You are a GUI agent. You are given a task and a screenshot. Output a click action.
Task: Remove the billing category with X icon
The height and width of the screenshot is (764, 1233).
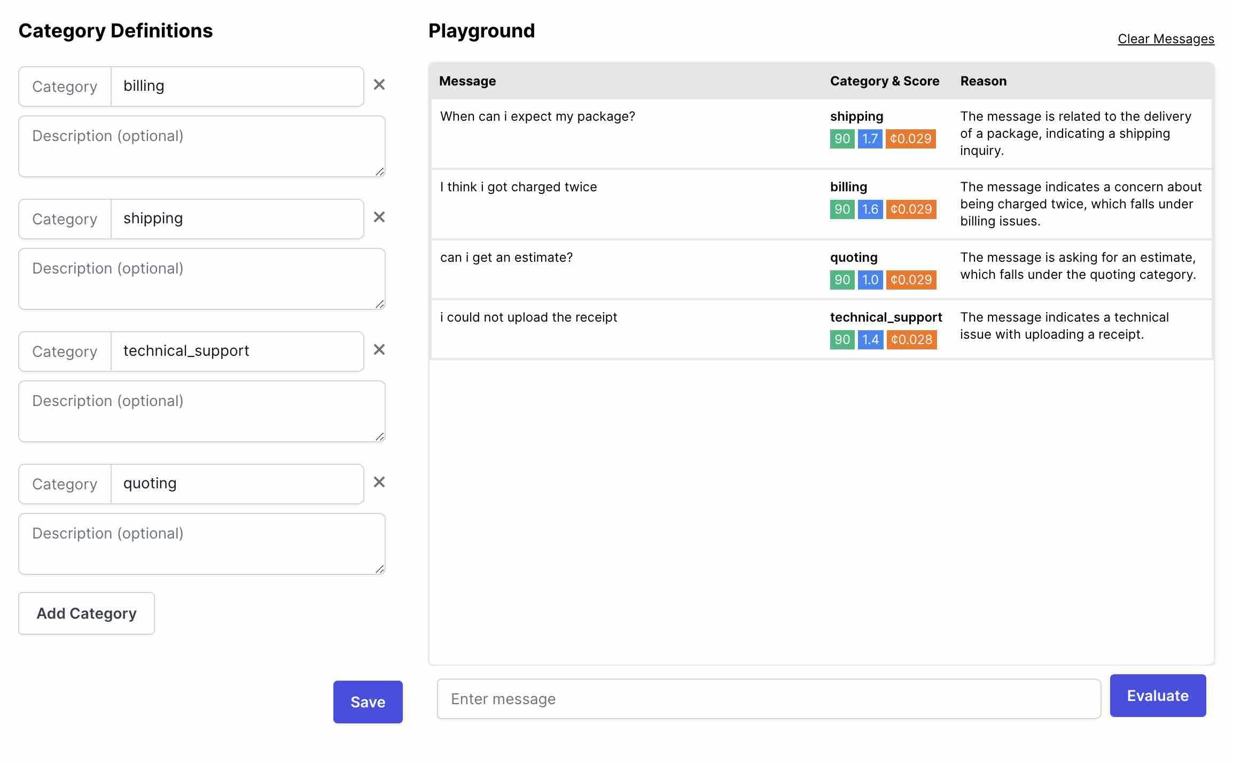pyautogui.click(x=379, y=84)
